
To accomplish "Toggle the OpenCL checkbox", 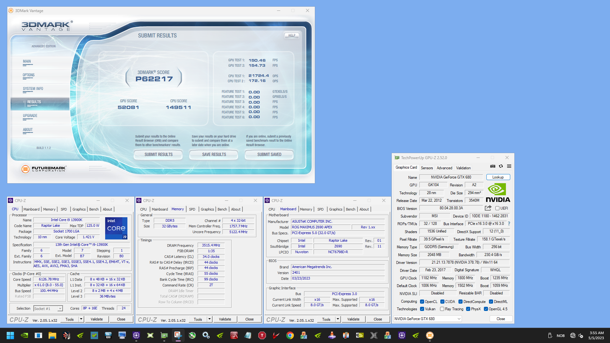I will coord(422,302).
